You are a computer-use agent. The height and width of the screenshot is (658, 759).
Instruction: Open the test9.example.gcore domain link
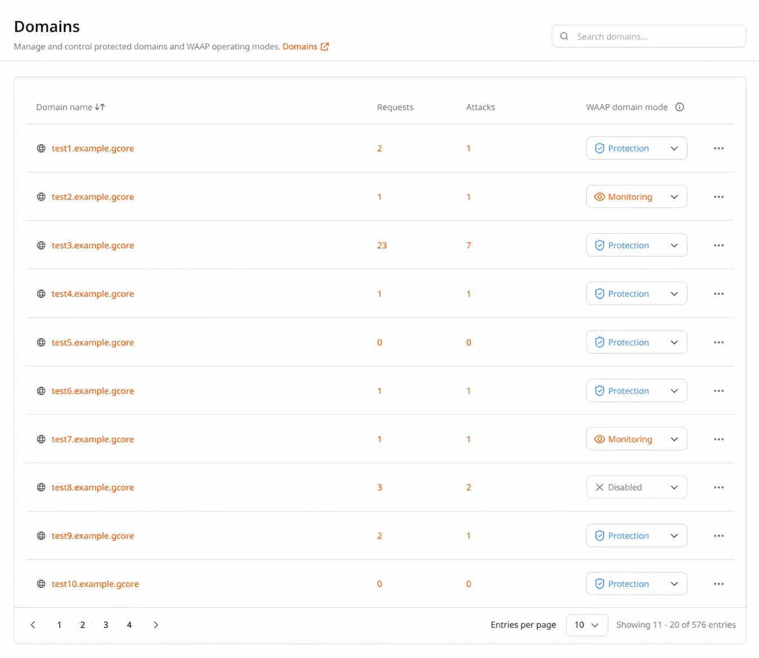point(93,536)
